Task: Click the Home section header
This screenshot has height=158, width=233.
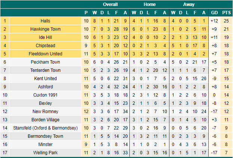Action: [150, 4]
